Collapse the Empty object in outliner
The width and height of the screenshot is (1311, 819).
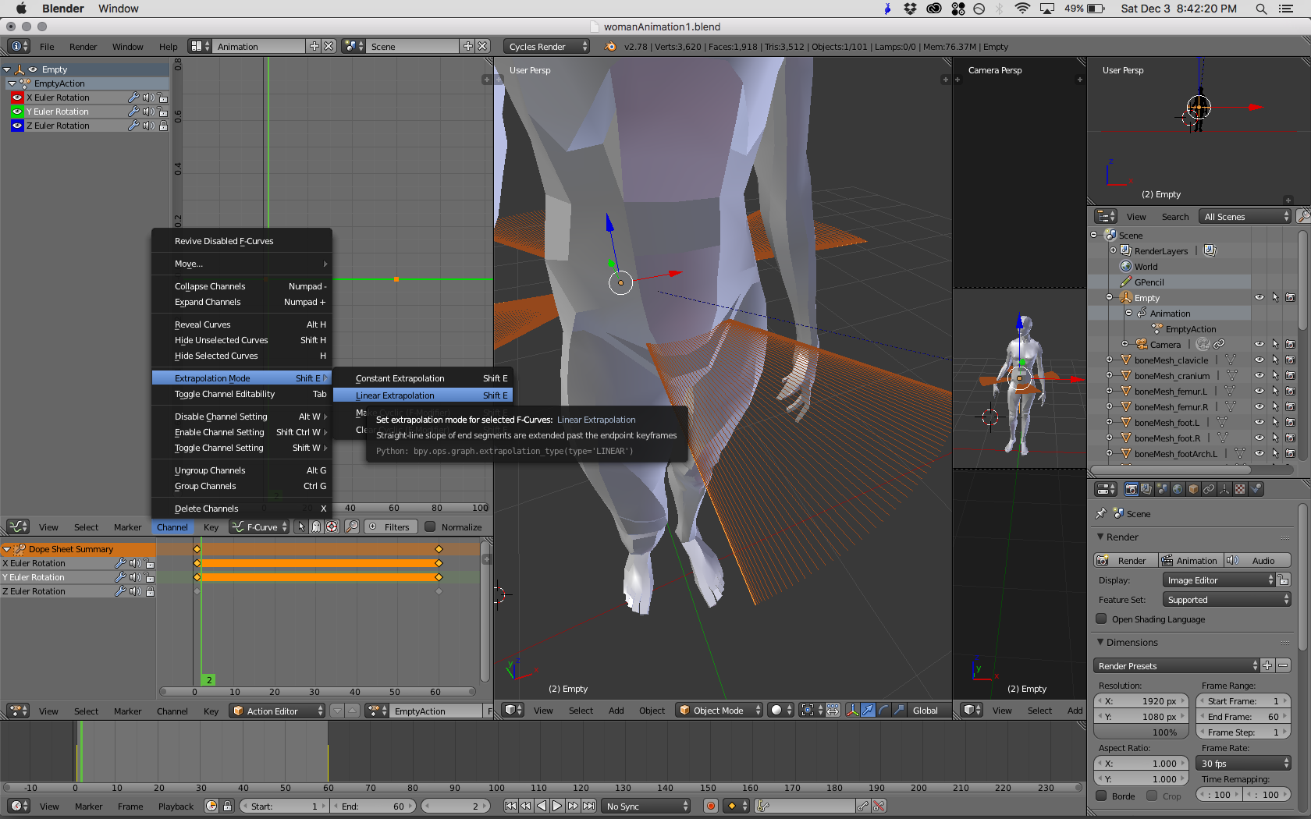click(1110, 297)
